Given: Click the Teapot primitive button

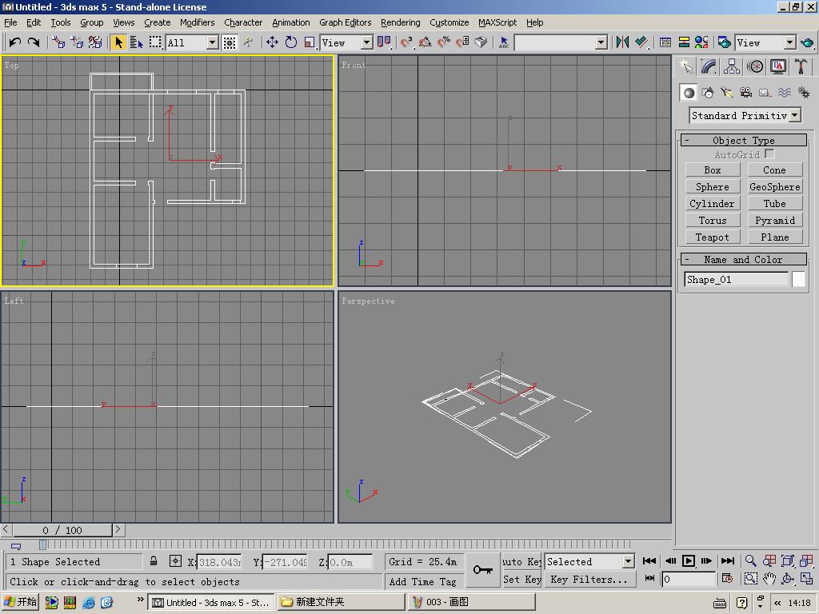Looking at the screenshot, I should click(x=712, y=237).
